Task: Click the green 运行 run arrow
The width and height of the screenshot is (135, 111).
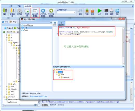Action: [99, 11]
